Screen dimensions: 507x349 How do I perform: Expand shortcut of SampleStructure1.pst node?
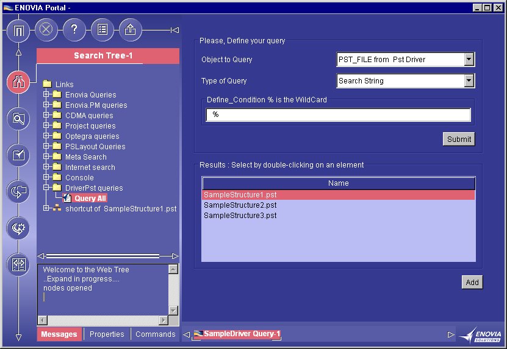click(x=46, y=208)
